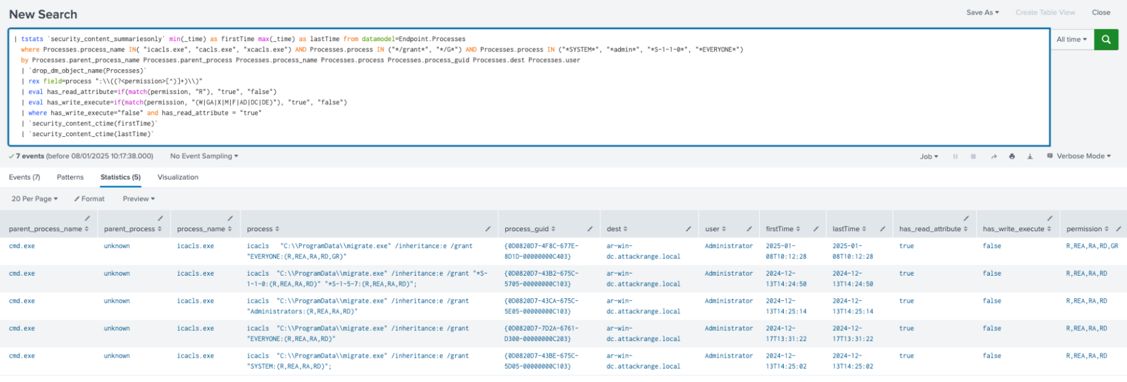Click Create Table View
The width and height of the screenshot is (1127, 382).
click(x=1045, y=12)
